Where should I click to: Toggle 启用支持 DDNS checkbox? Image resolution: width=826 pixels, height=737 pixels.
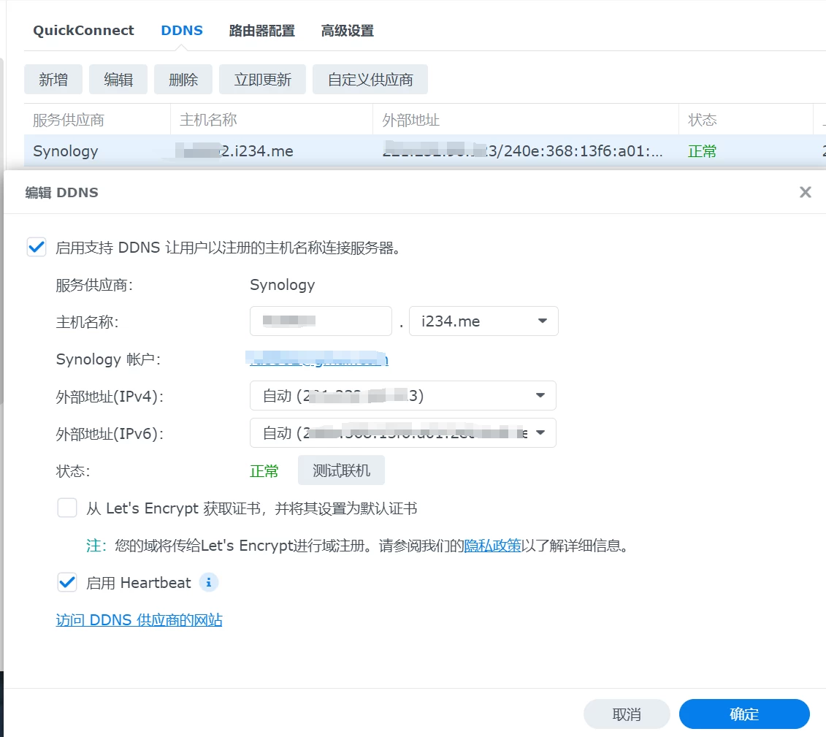(x=37, y=247)
